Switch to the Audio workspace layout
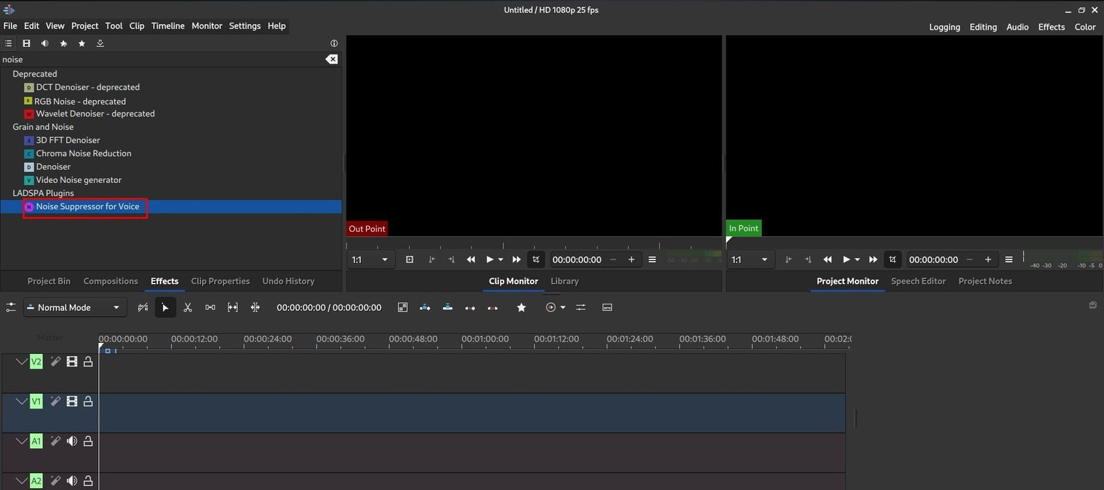 1018,28
